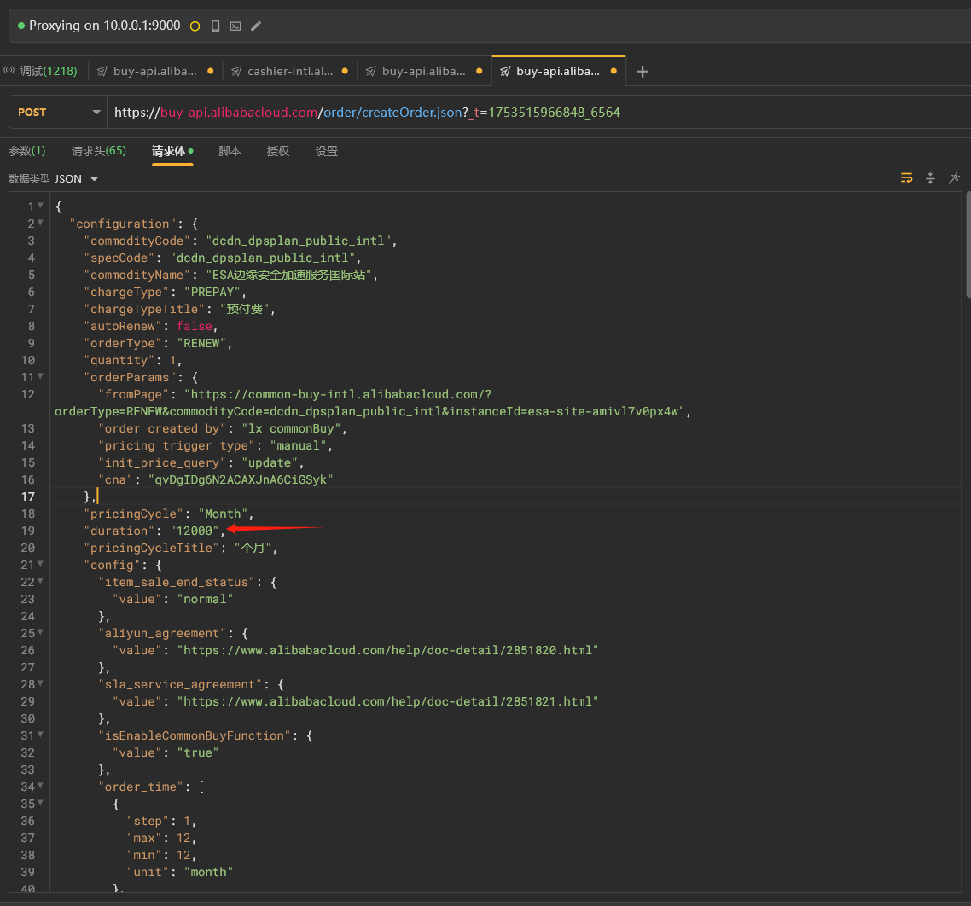Click the magic wand format icon
Viewport: 971px width, 906px height.
(954, 178)
